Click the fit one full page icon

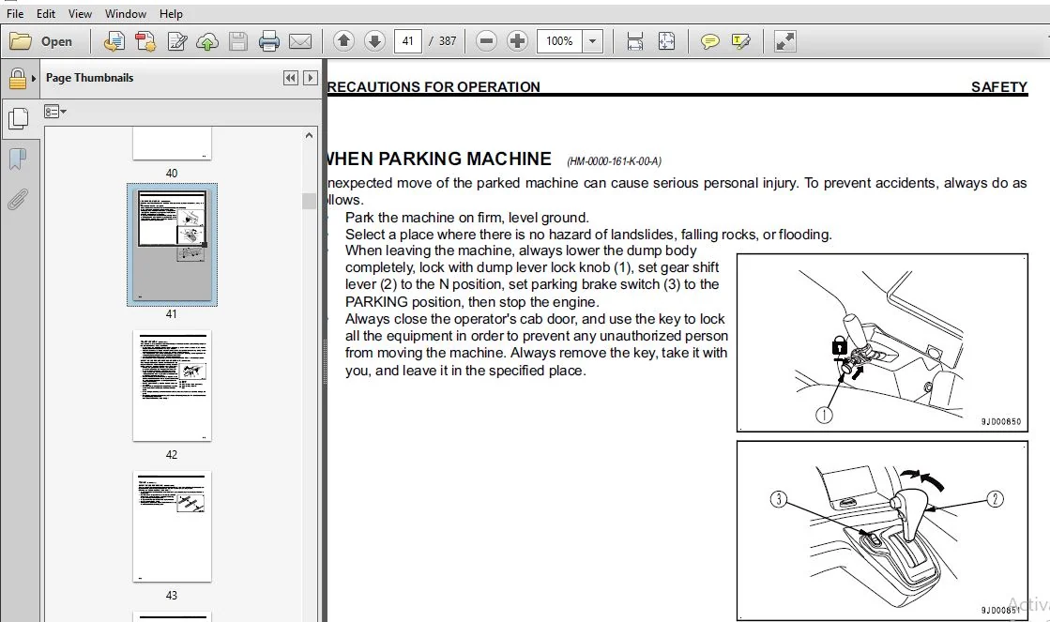[x=666, y=41]
